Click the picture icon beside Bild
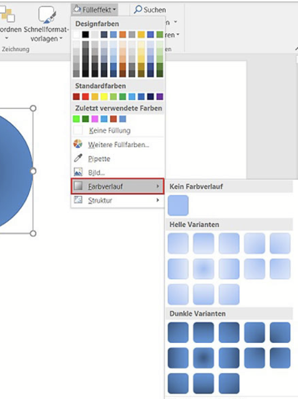 78,172
